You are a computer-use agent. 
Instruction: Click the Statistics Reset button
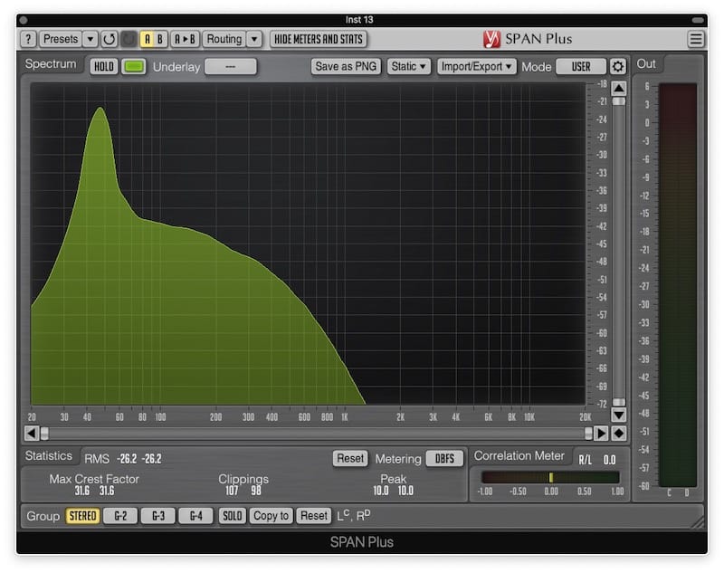[x=350, y=459]
